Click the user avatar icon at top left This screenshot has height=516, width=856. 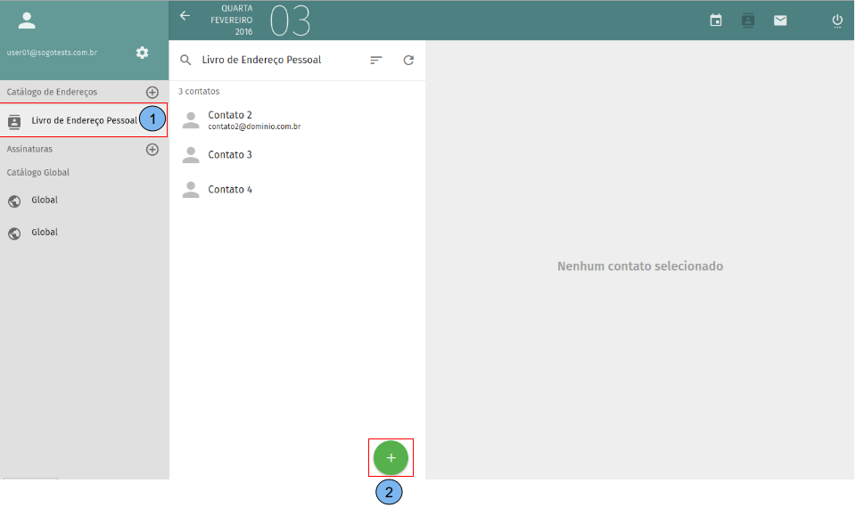pyautogui.click(x=27, y=20)
